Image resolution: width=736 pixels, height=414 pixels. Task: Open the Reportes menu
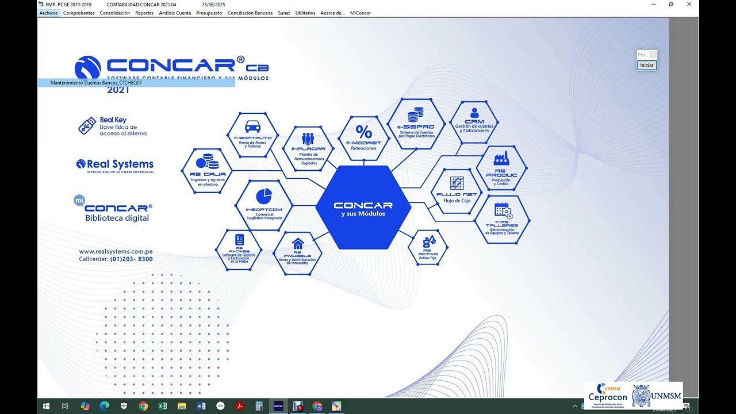pyautogui.click(x=144, y=13)
